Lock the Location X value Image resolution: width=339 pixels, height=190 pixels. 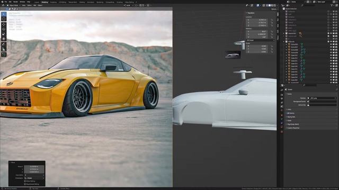[272, 20]
